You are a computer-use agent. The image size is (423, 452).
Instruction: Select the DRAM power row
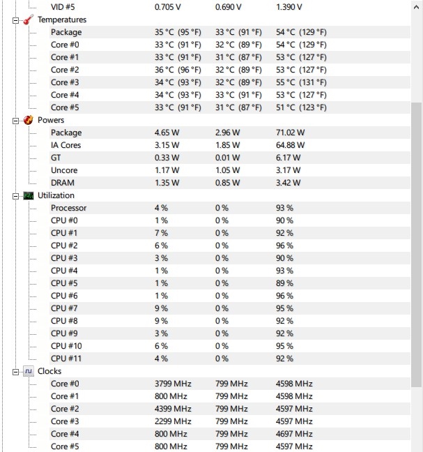tap(229, 183)
